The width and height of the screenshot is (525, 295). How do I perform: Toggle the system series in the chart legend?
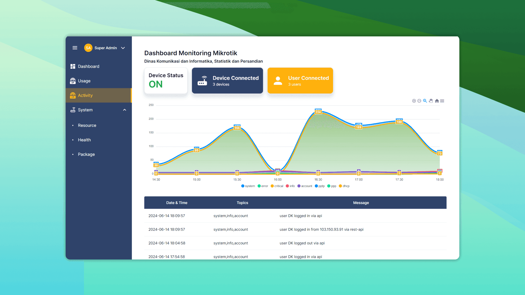[x=248, y=186]
